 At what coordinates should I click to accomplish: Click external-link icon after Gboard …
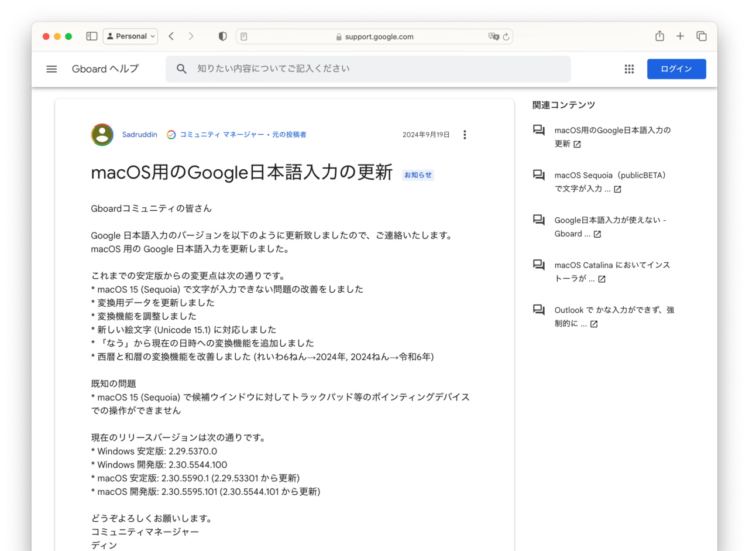pyautogui.click(x=597, y=234)
